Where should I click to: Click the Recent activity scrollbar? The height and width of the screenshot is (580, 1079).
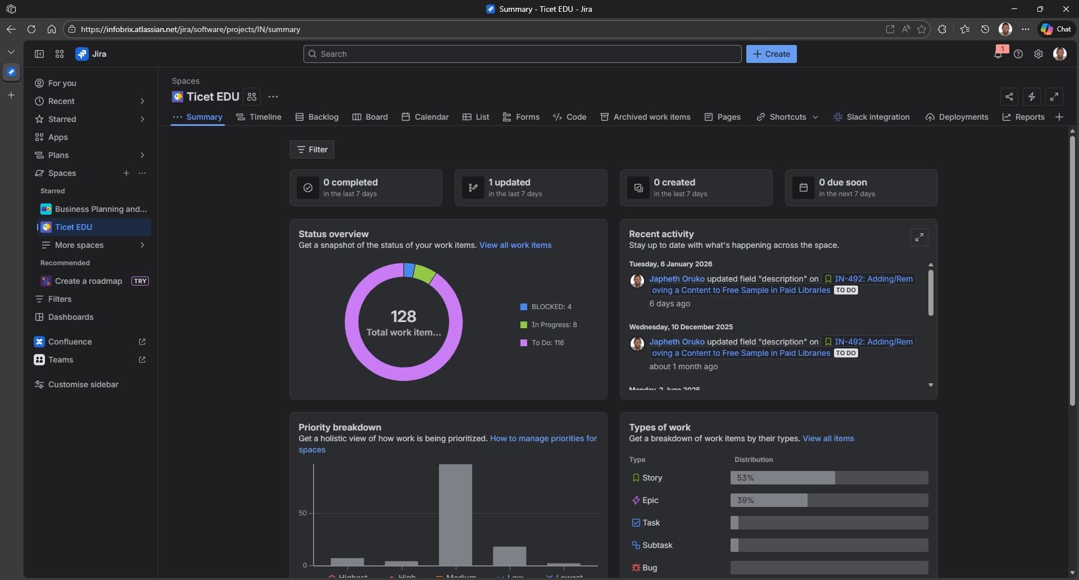pos(931,293)
